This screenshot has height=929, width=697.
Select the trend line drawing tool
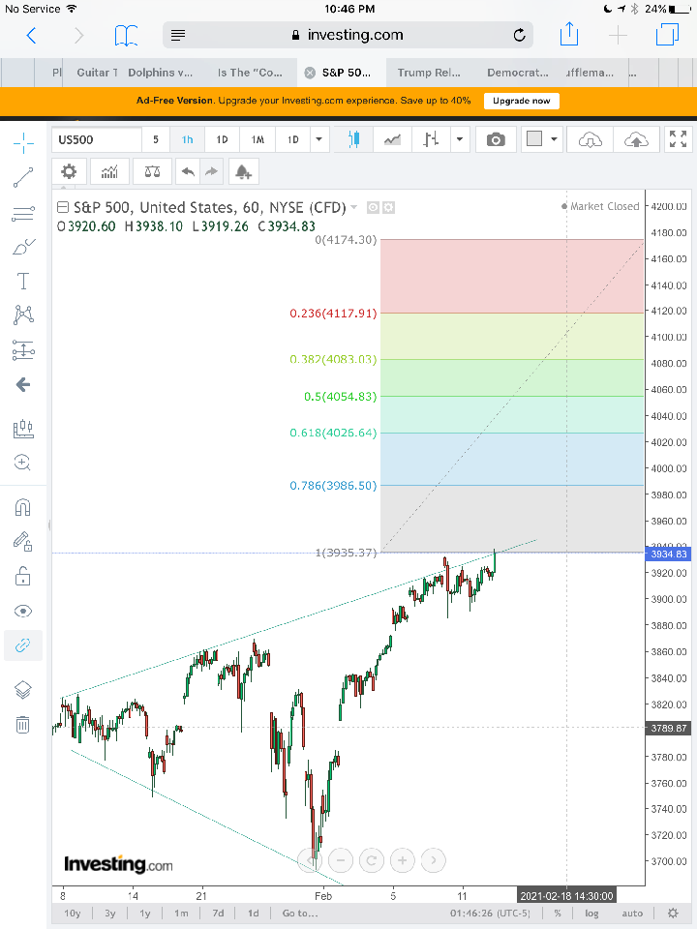pyautogui.click(x=23, y=177)
